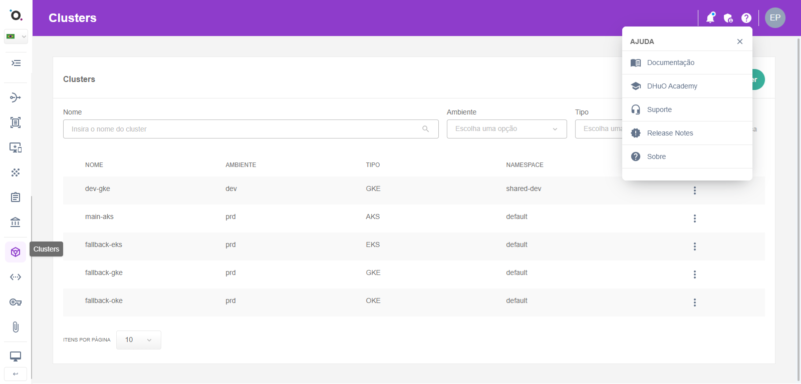
Task: Click the shield icon in the header
Action: (x=728, y=18)
